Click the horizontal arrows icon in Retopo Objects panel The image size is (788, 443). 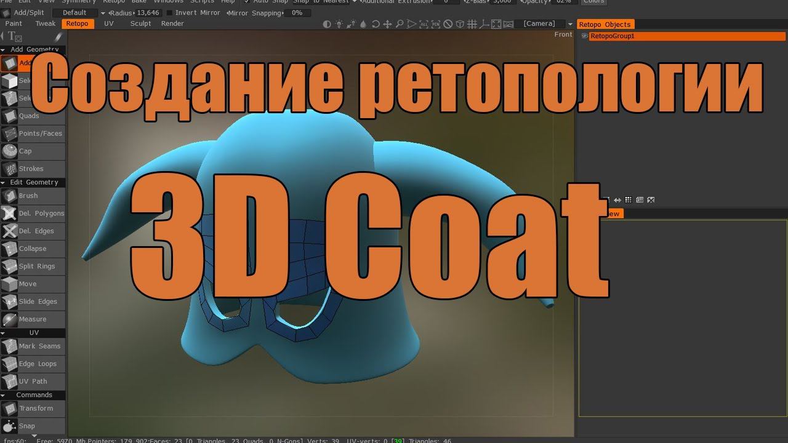tap(617, 200)
